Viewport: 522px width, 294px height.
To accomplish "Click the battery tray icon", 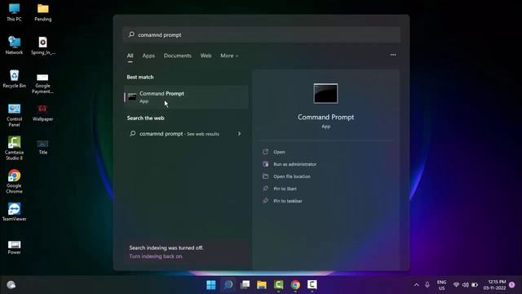I will pos(475,285).
